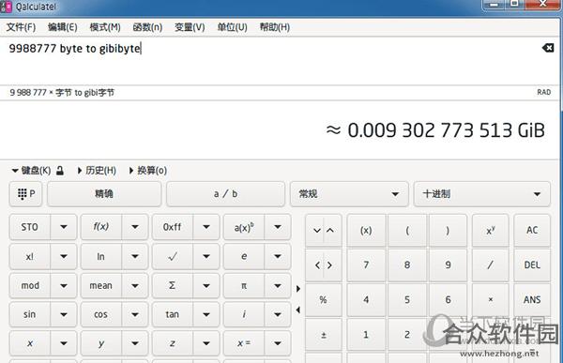563x363 pixels.
Task: Click the STO store button
Action: coord(30,227)
